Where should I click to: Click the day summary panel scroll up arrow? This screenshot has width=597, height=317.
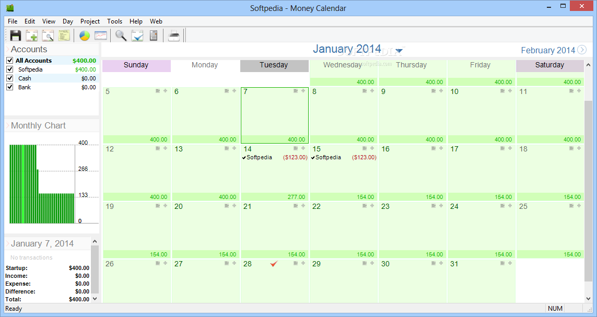(95, 241)
